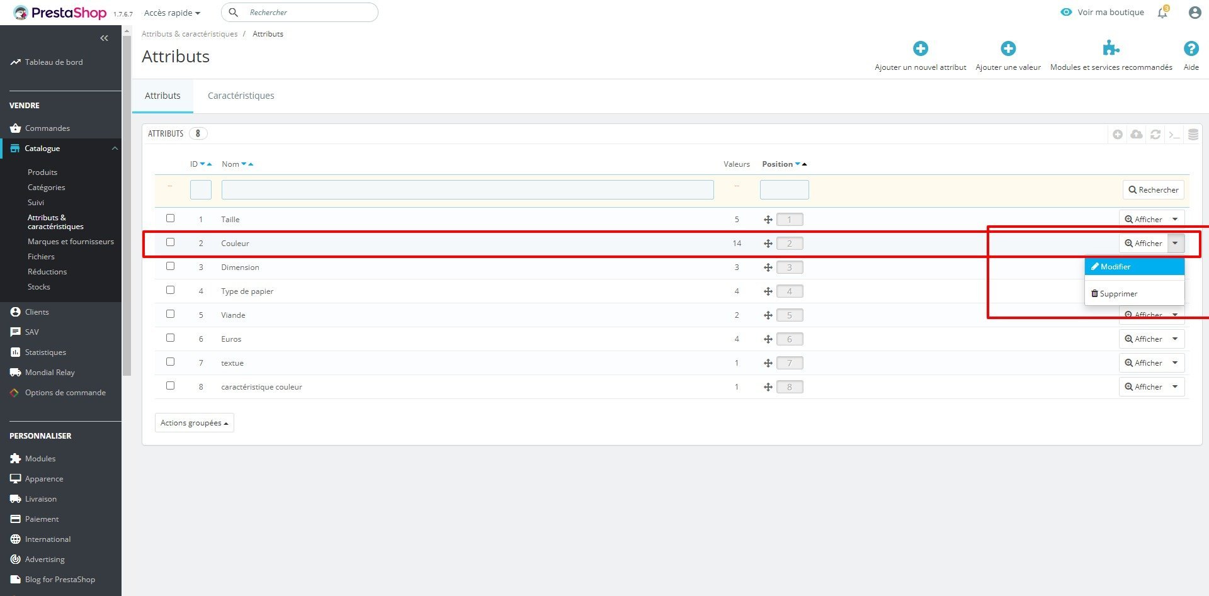Click the move handle icon for Taille row
Image resolution: width=1209 pixels, height=596 pixels.
768,220
